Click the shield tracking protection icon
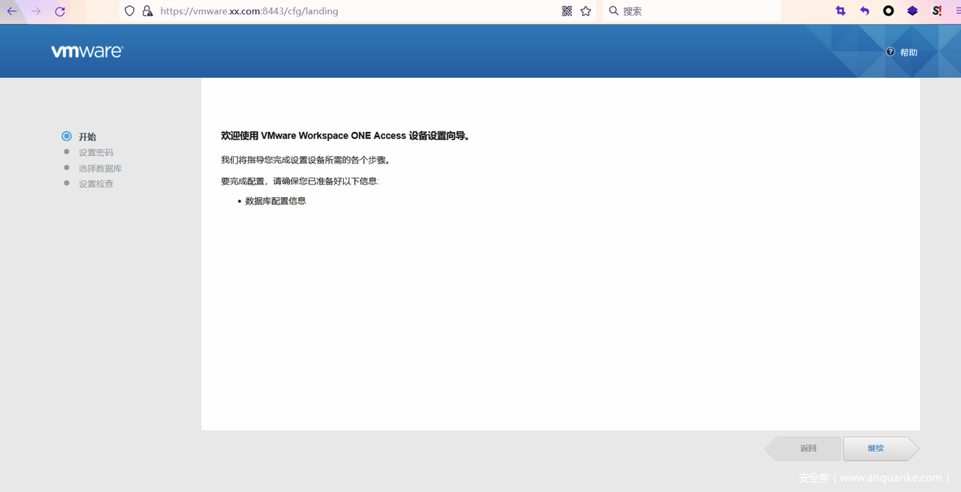961x492 pixels. [130, 11]
